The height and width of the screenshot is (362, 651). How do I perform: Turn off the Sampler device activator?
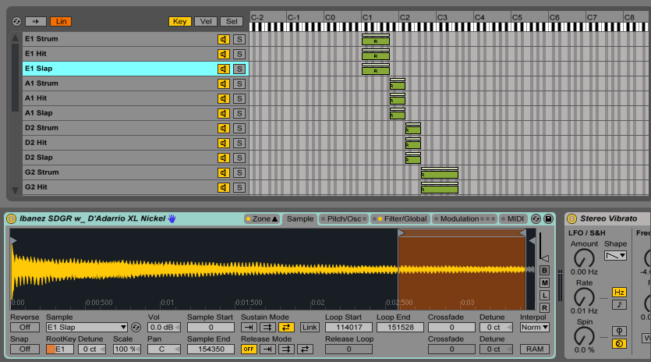coord(12,219)
